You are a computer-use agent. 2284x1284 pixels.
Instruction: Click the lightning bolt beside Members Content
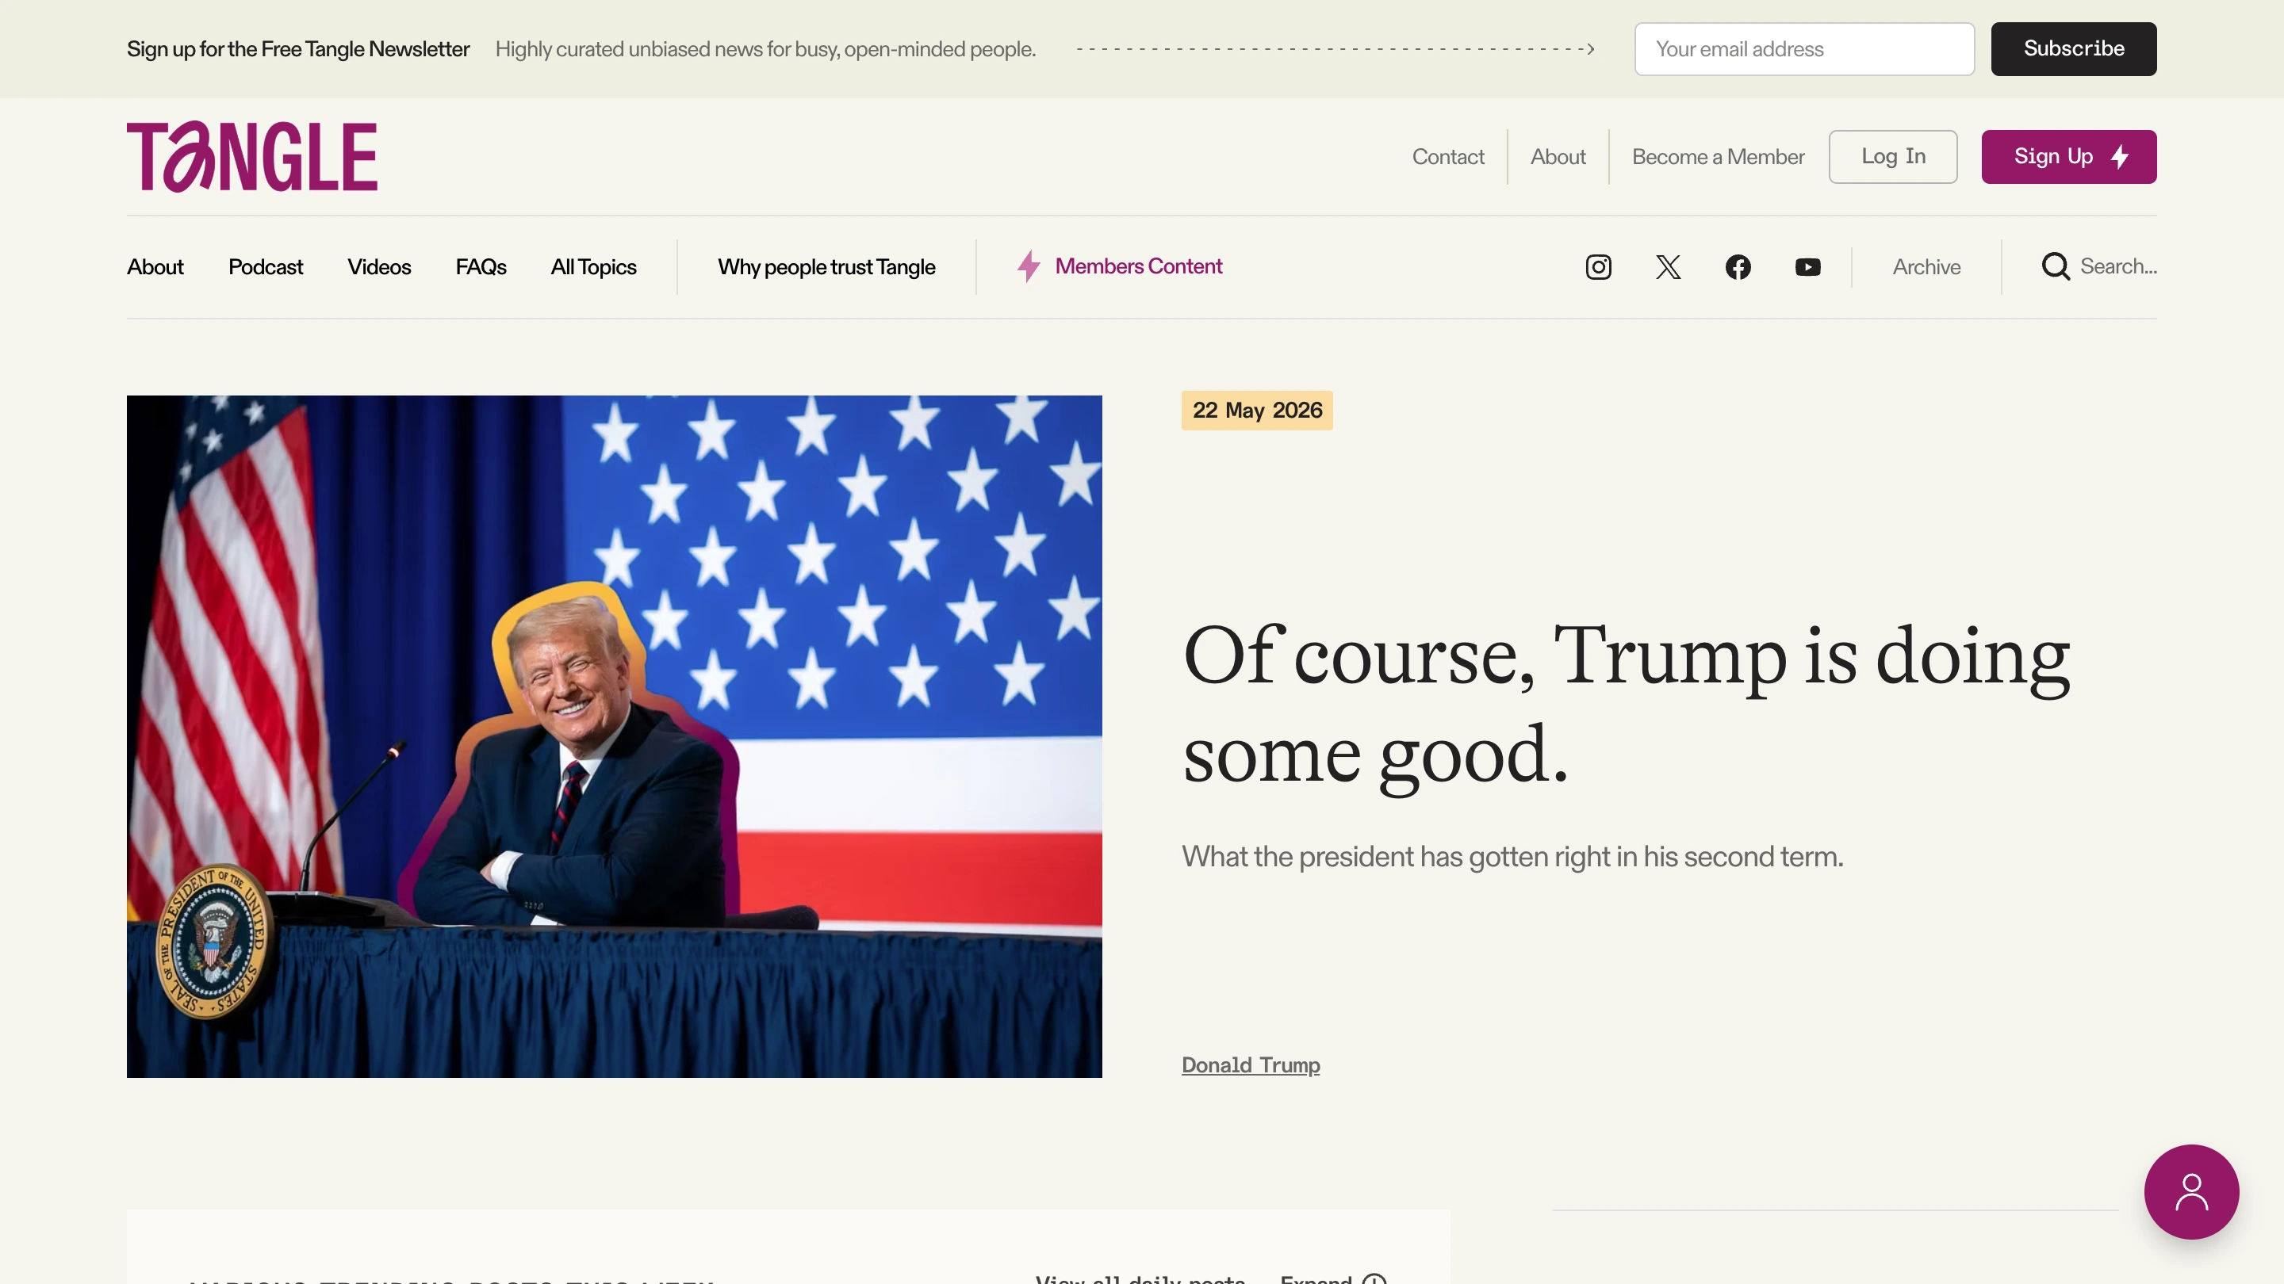pyautogui.click(x=1029, y=266)
